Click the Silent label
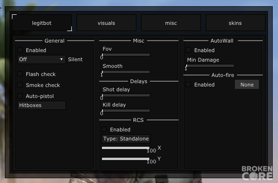Viewport: 278px width, 183px height. (75, 59)
